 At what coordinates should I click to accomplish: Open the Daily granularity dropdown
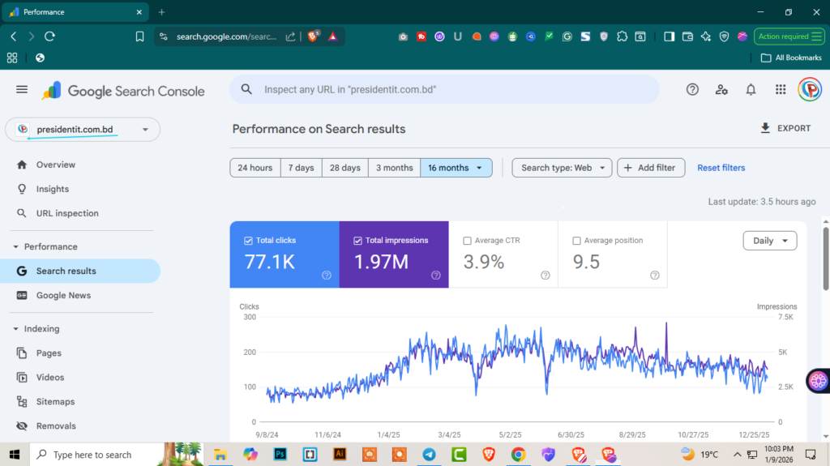click(x=770, y=241)
